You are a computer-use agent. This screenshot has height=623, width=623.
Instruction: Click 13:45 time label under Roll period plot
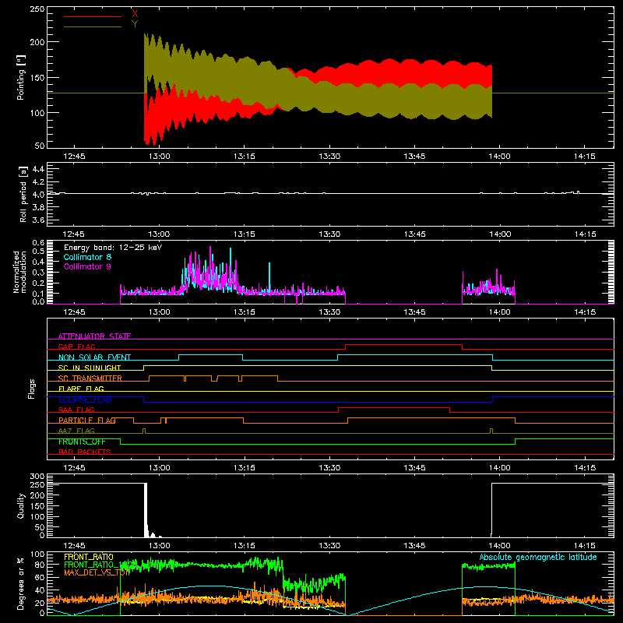tap(414, 234)
